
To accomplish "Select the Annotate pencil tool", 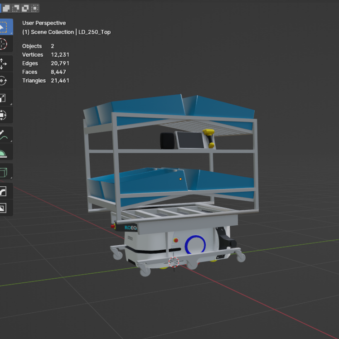I will point(3,135).
